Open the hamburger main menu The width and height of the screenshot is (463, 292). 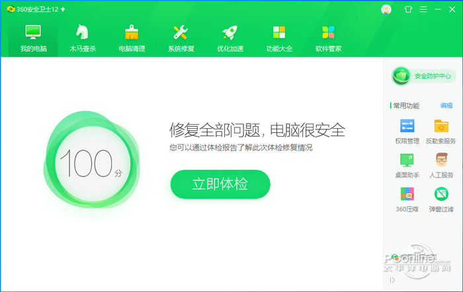423,9
